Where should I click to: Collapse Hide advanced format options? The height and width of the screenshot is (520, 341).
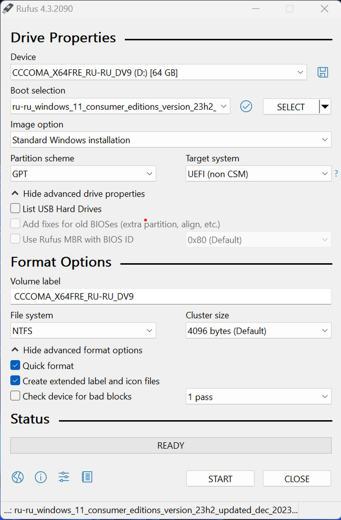coord(77,350)
